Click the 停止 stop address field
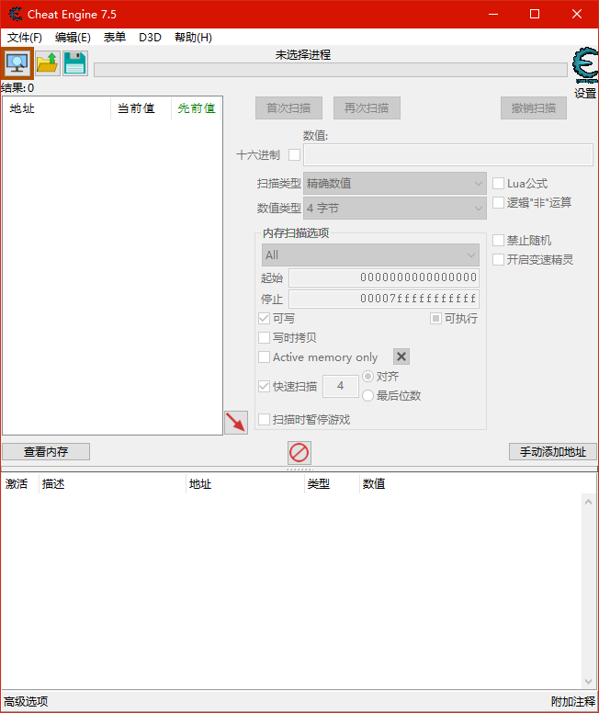 pos(384,299)
